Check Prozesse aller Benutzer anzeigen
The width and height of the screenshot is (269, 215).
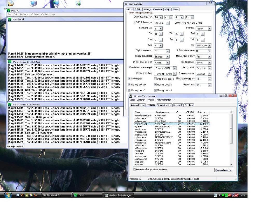click(x=134, y=169)
